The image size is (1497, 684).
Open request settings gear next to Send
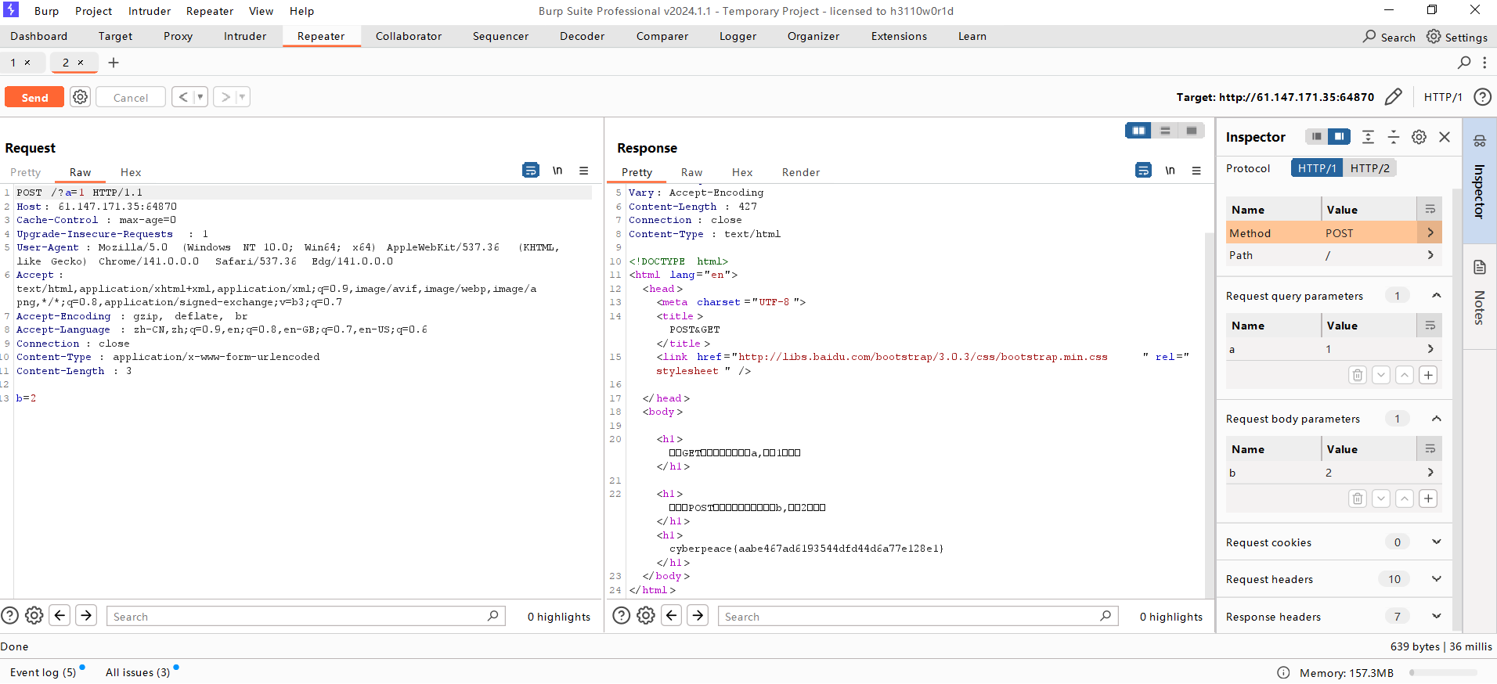click(x=80, y=97)
